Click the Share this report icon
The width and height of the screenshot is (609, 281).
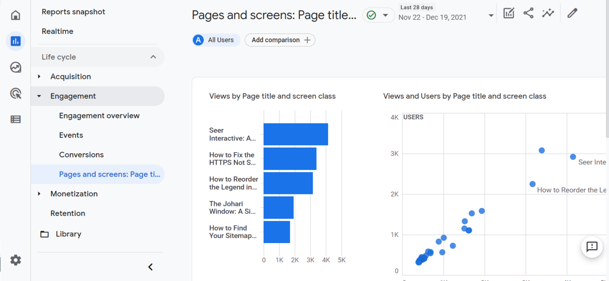[528, 13]
